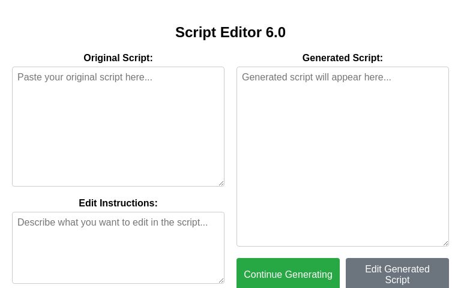The width and height of the screenshot is (461, 288).
Task: Click the Script Editor 6.0 heading
Action: click(230, 32)
